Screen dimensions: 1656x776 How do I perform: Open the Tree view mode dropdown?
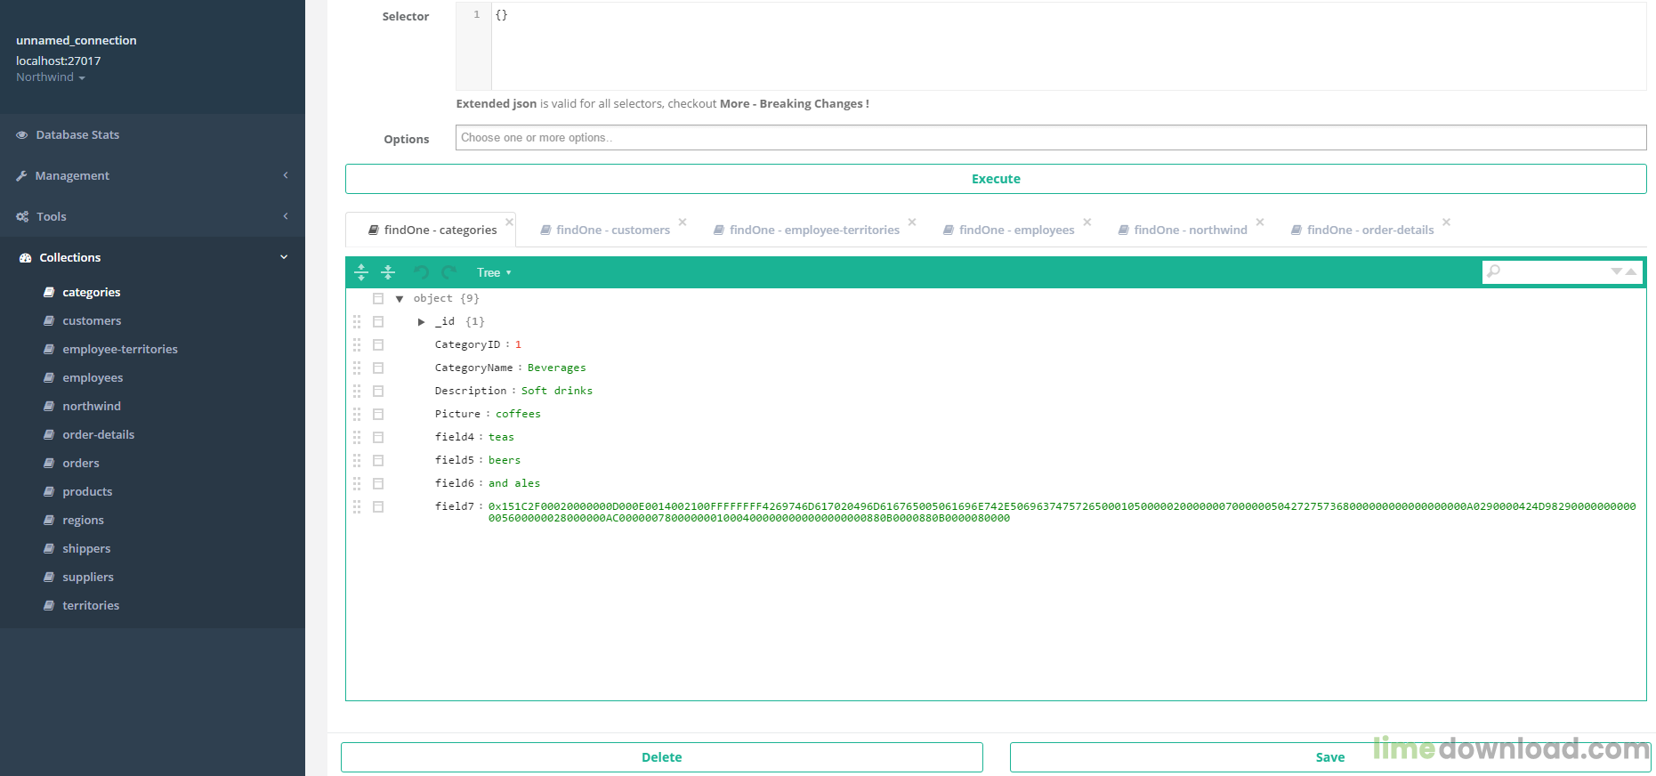(x=494, y=273)
